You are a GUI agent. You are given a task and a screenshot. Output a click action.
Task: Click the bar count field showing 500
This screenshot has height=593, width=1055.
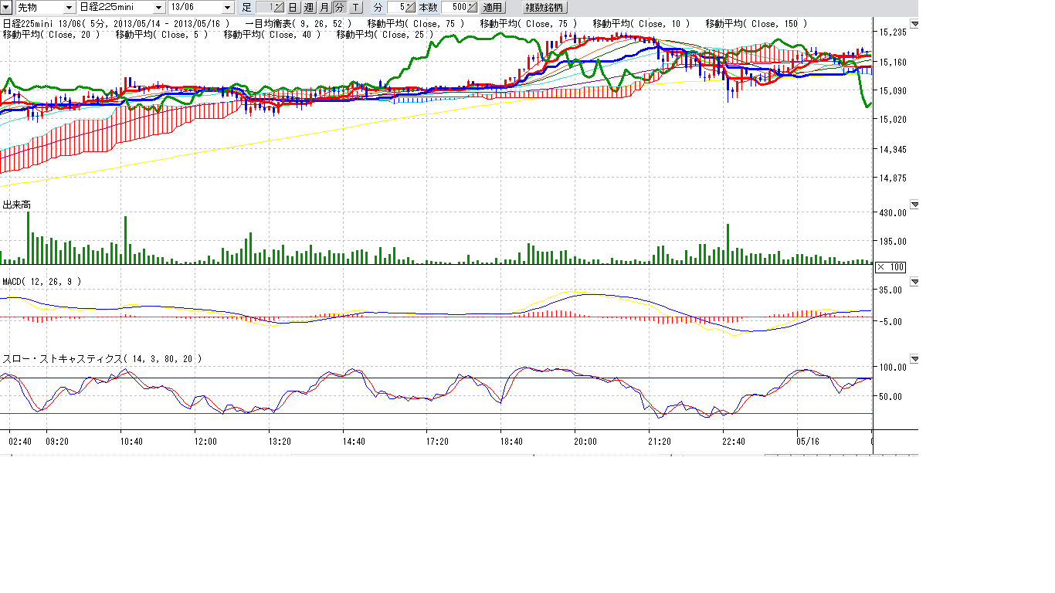[x=454, y=8]
